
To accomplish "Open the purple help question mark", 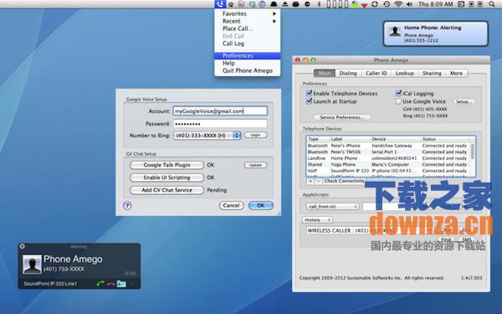I will (127, 205).
